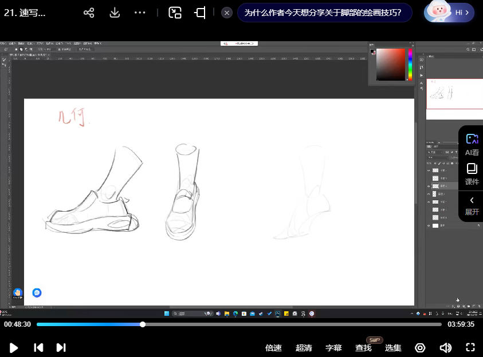Click the share icon in top bar
Image resolution: width=483 pixels, height=357 pixels.
point(88,13)
